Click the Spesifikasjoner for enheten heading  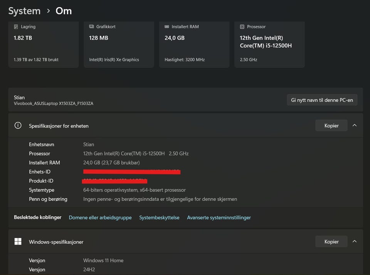[59, 126]
